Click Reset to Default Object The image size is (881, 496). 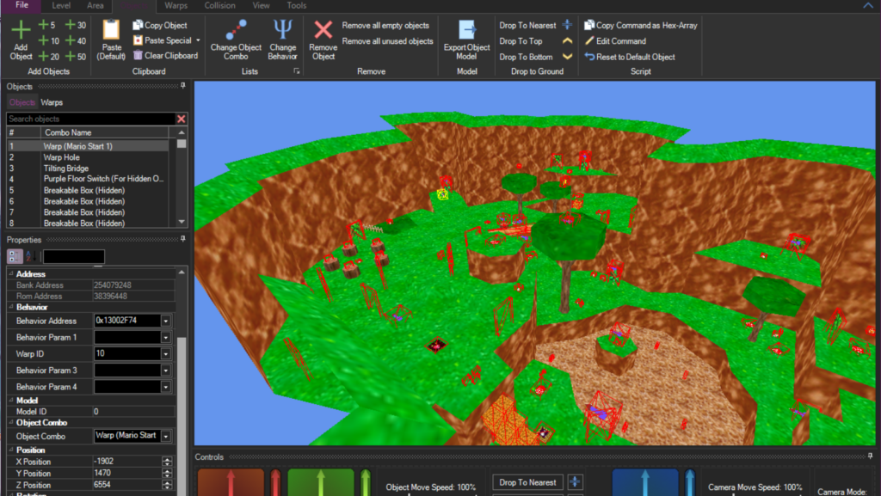(x=629, y=57)
